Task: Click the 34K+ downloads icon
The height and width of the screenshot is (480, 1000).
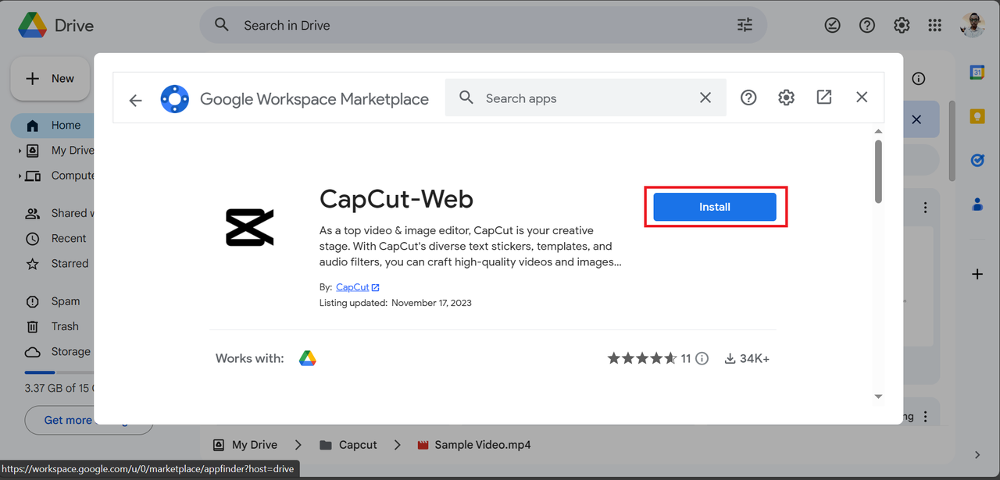Action: coord(730,359)
